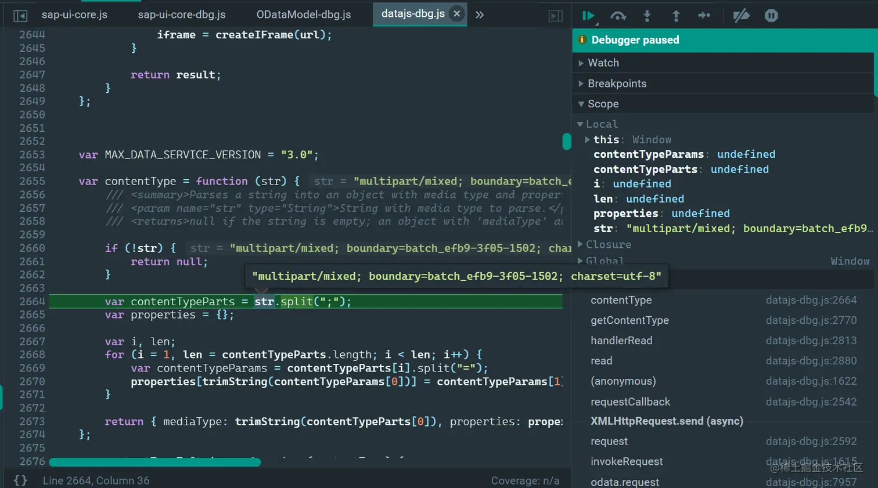
Task: Click XMLHttpRequest.send (async) separator label
Action: [x=667, y=421]
